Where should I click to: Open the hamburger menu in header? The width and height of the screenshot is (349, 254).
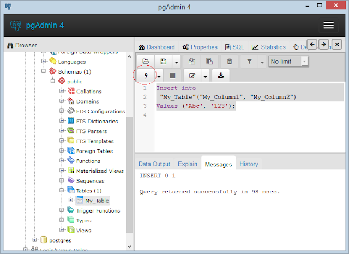coord(328,25)
